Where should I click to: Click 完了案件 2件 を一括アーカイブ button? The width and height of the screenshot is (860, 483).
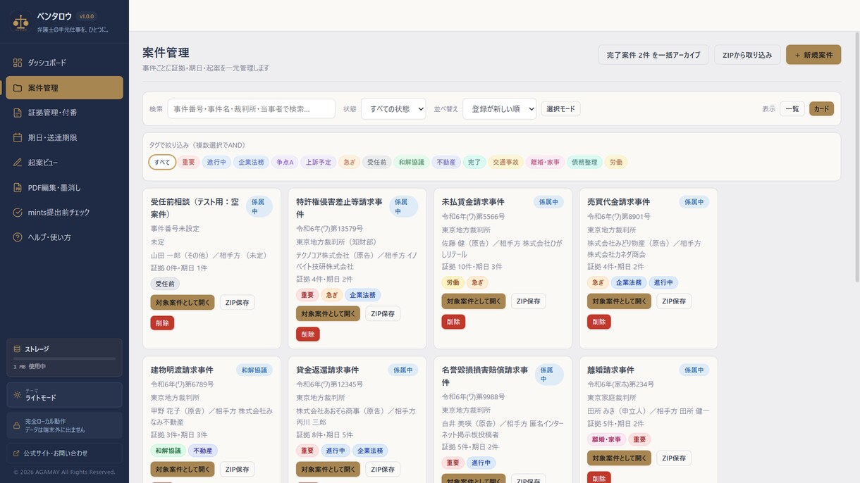tap(653, 55)
